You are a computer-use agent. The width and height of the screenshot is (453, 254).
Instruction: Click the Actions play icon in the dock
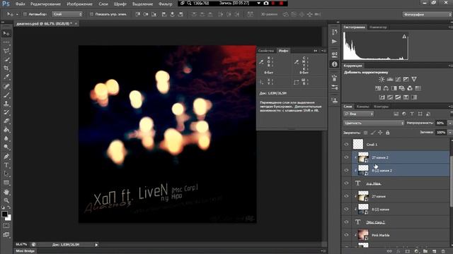[x=335, y=42]
